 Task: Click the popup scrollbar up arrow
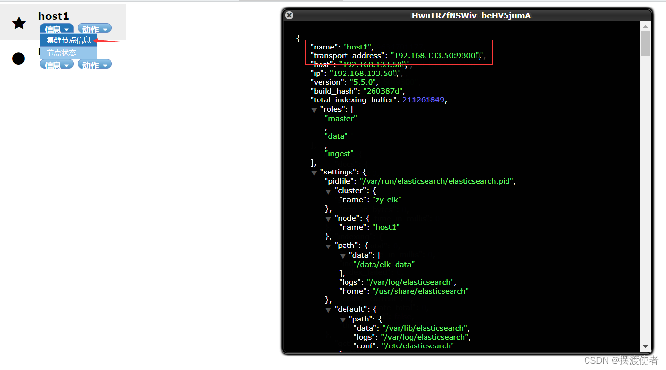(645, 27)
